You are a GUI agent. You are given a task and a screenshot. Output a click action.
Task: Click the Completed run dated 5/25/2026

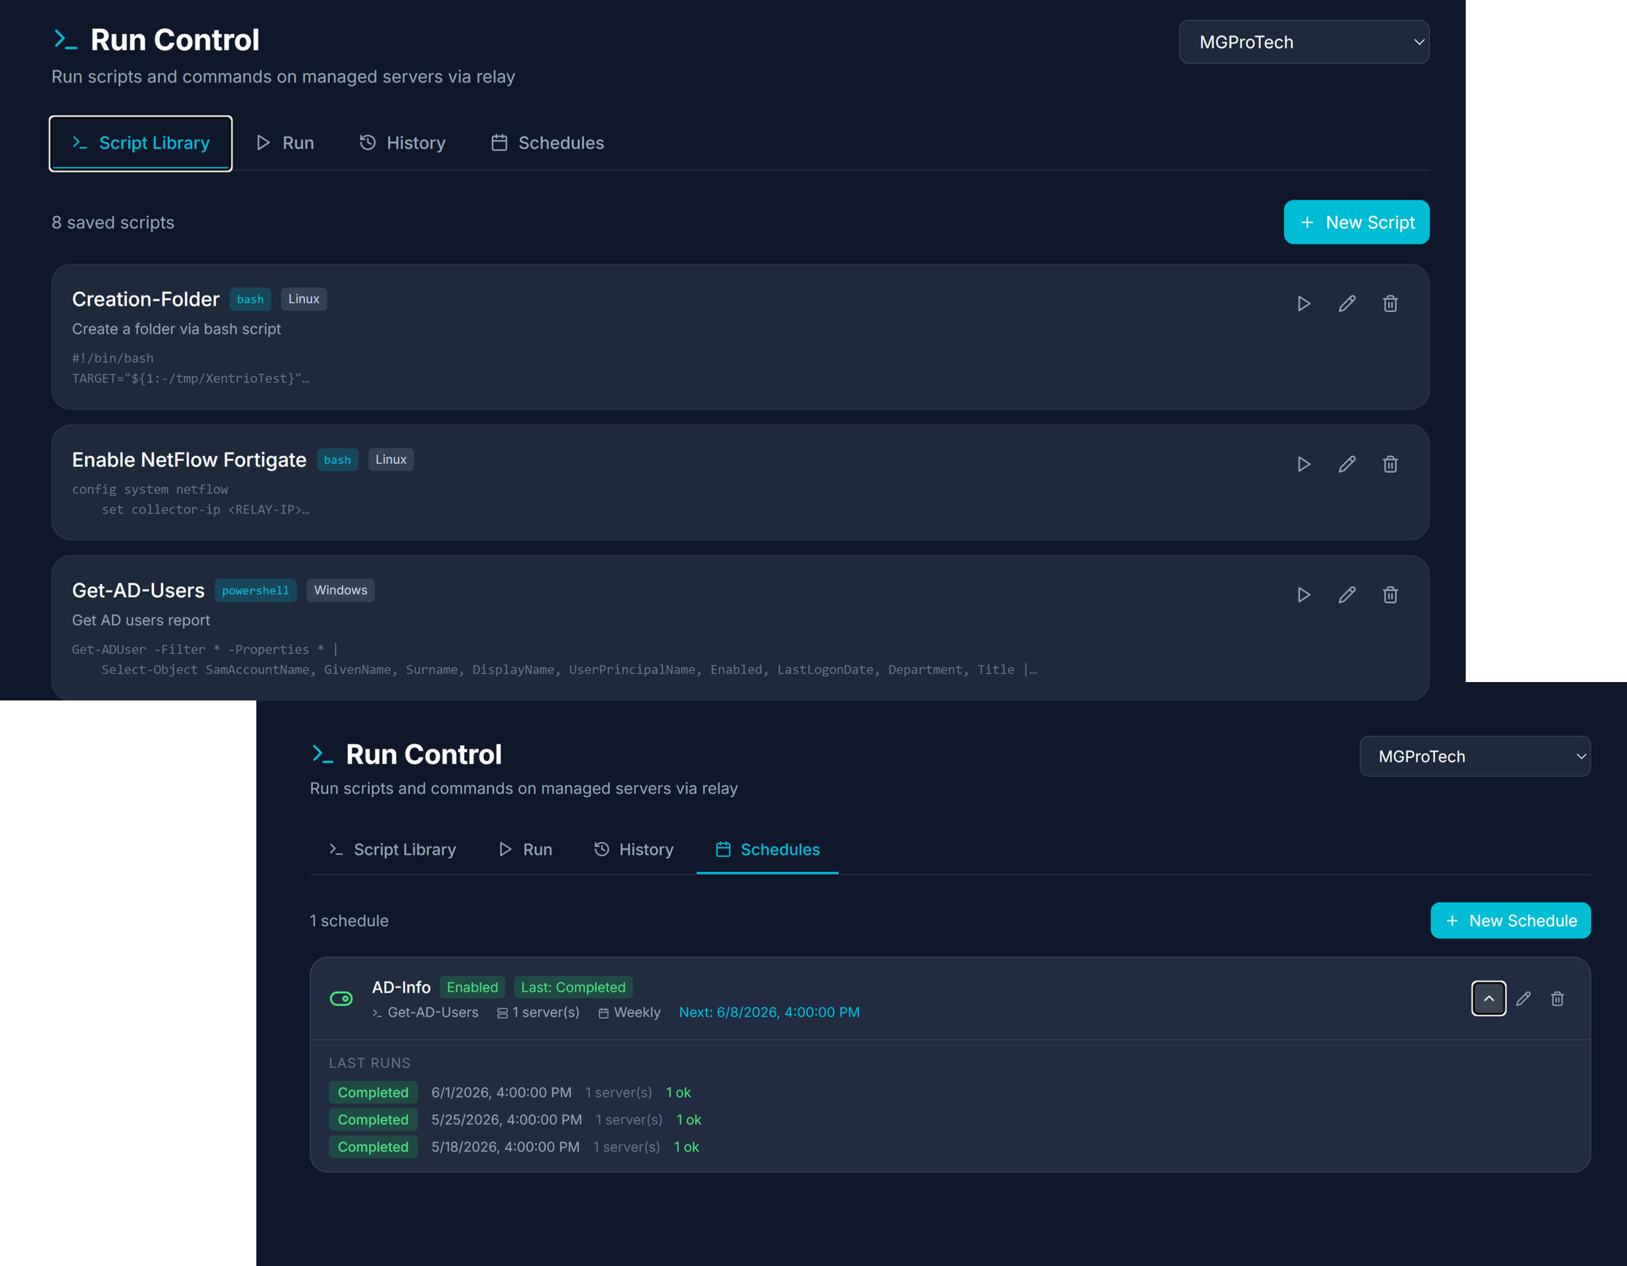[x=373, y=1120]
